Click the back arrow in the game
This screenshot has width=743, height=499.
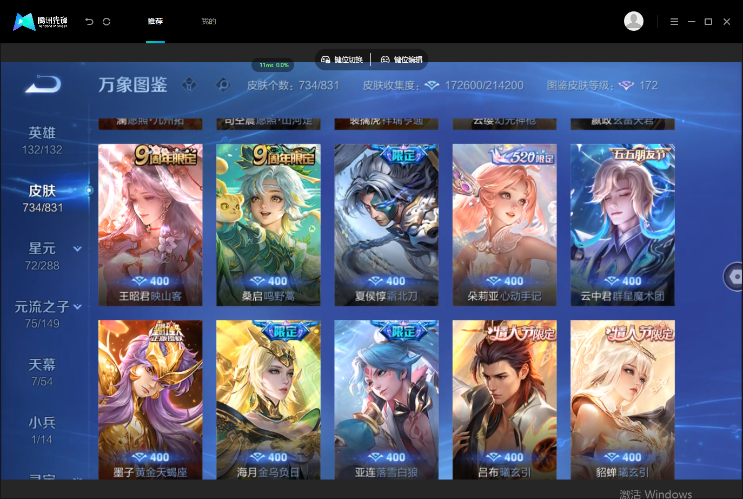(x=43, y=84)
